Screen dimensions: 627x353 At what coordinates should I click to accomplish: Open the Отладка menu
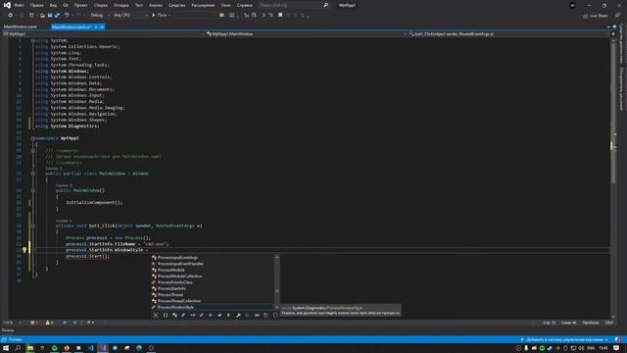pos(121,5)
